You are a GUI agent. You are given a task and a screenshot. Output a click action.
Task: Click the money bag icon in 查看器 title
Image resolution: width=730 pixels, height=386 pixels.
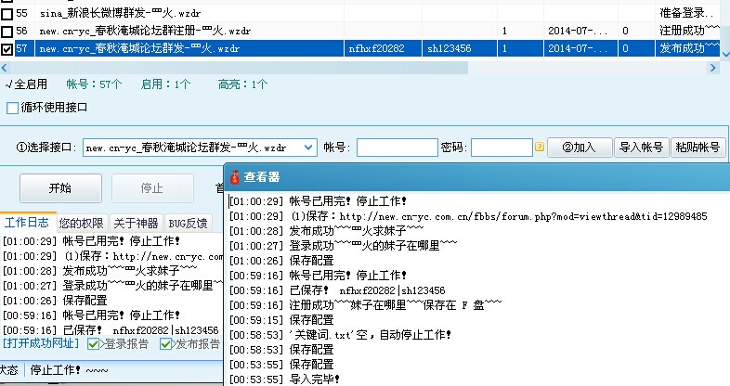[x=235, y=177]
